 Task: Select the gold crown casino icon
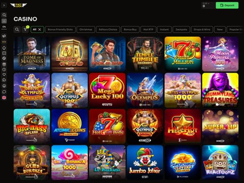pos(4,42)
